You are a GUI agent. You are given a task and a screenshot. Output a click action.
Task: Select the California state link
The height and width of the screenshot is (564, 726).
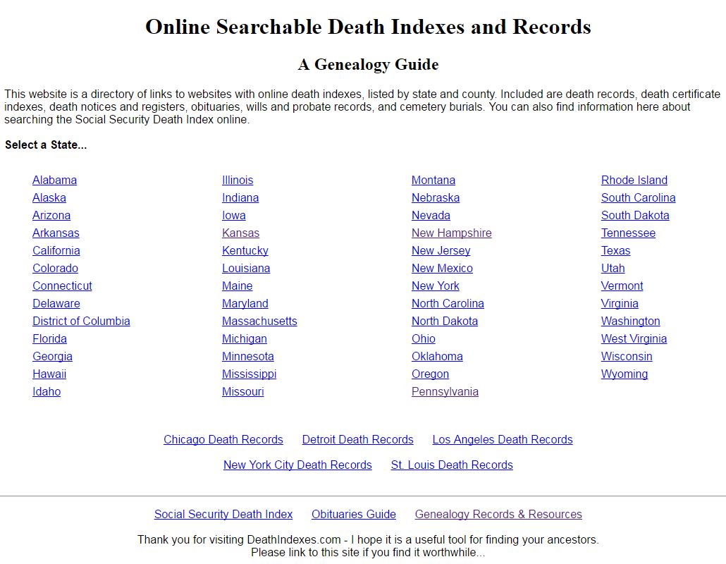[x=56, y=250]
